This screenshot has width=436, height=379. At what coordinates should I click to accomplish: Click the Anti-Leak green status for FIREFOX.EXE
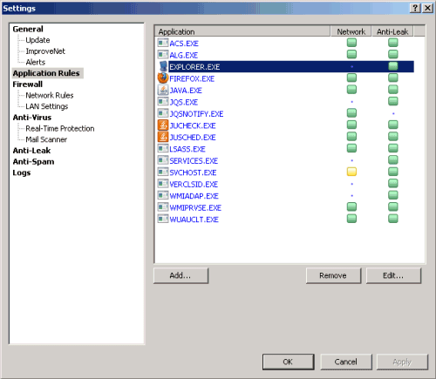coord(393,78)
